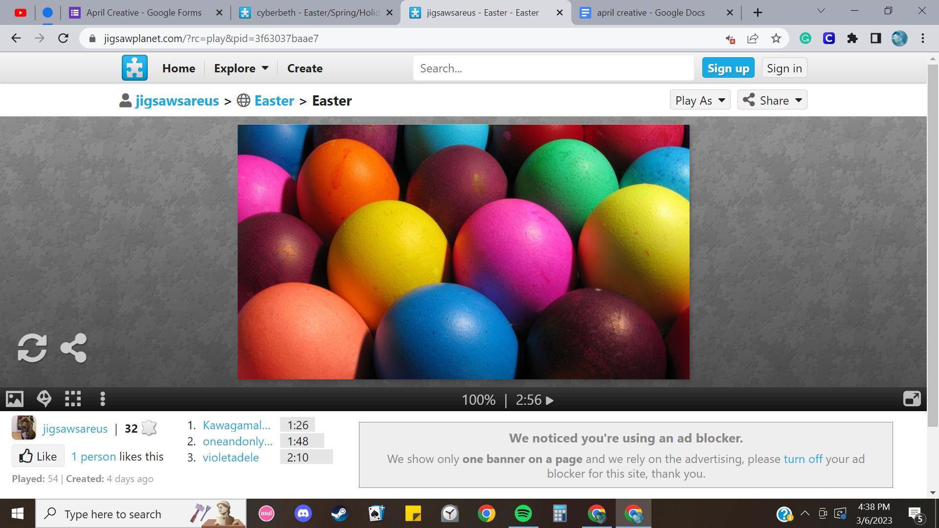The width and height of the screenshot is (939, 528).
Task: Open the Play As dropdown
Action: (x=700, y=100)
